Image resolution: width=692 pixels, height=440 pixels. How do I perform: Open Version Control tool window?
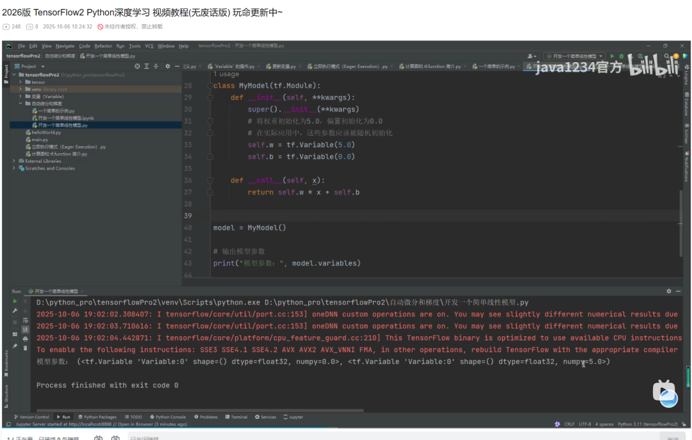[x=31, y=417]
